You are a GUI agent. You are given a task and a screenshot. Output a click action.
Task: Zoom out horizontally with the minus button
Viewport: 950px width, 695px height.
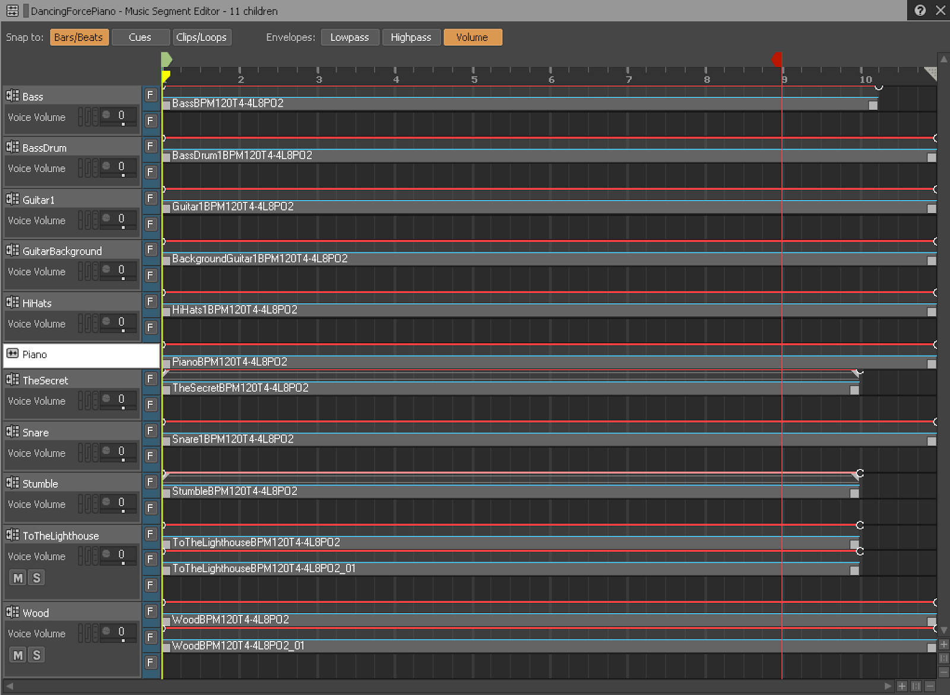(930, 686)
